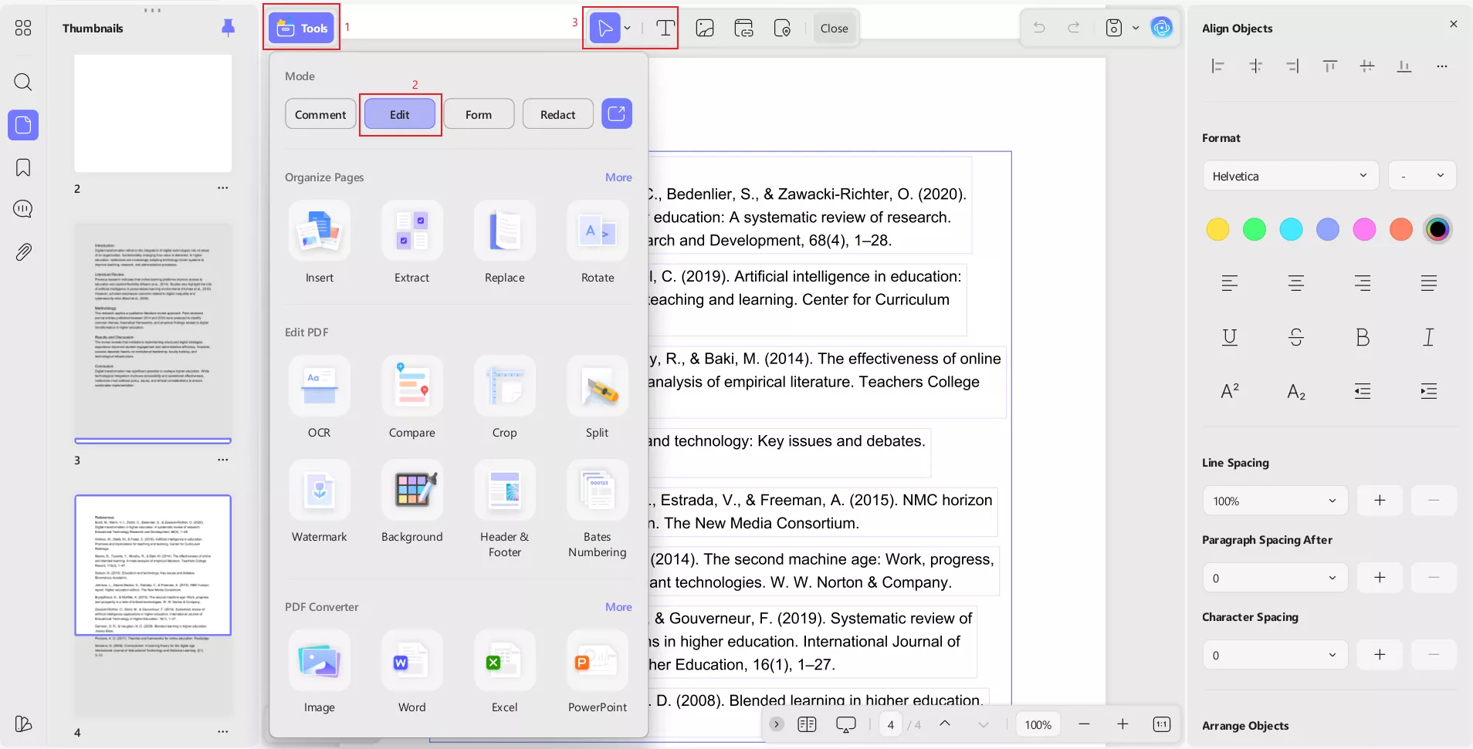Open the attachments panel
This screenshot has width=1473, height=749.
[23, 251]
